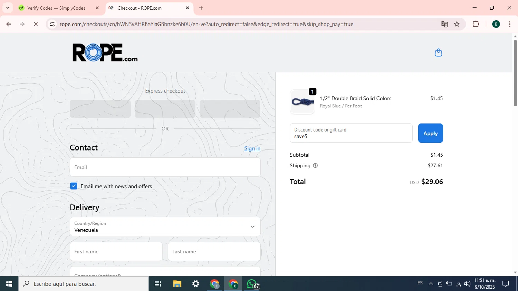Image resolution: width=518 pixels, height=291 pixels.
Task: Close the Checkout ROPE.com tab
Action: pos(188,8)
